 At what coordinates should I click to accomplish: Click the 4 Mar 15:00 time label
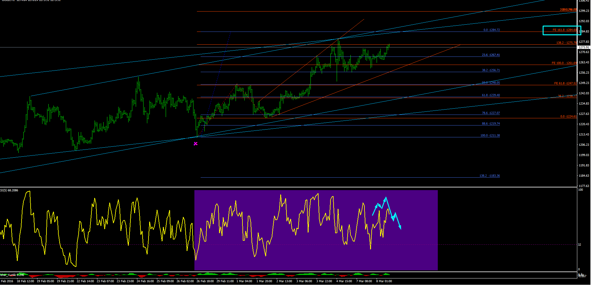coord(344,281)
